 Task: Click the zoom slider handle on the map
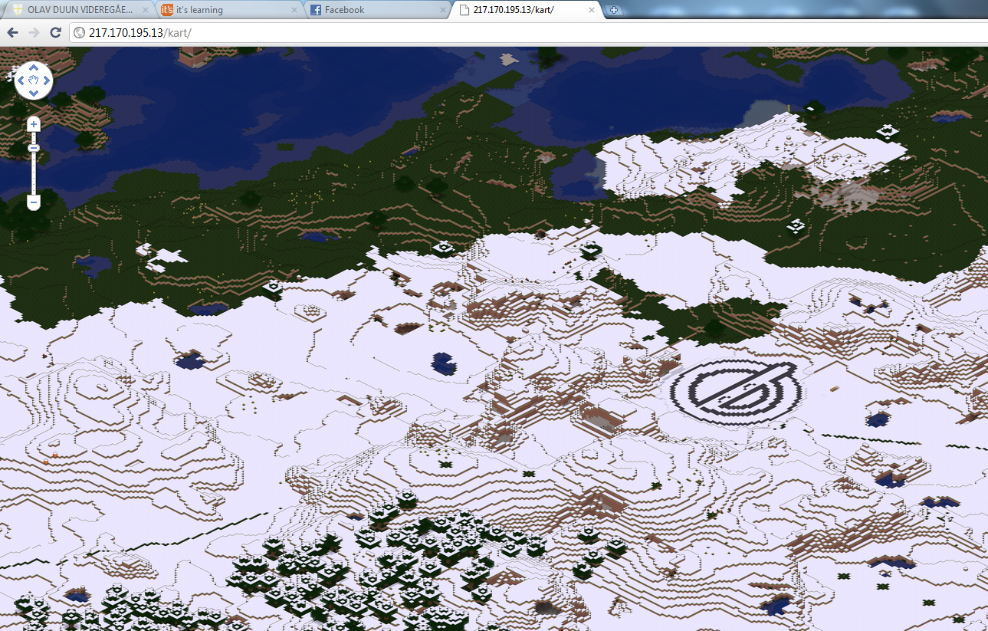click(34, 147)
